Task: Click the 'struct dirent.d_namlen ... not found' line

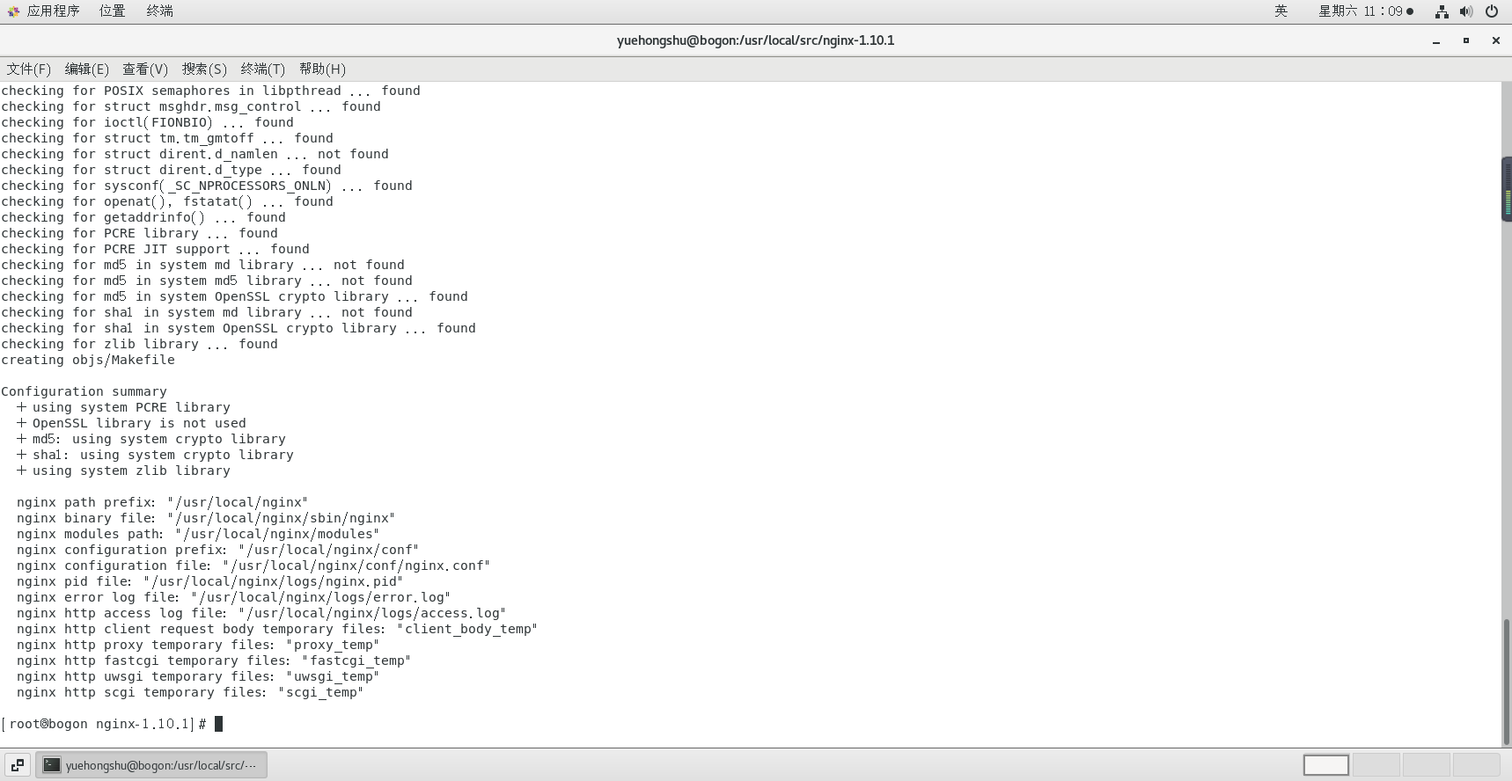Action: 195,154
